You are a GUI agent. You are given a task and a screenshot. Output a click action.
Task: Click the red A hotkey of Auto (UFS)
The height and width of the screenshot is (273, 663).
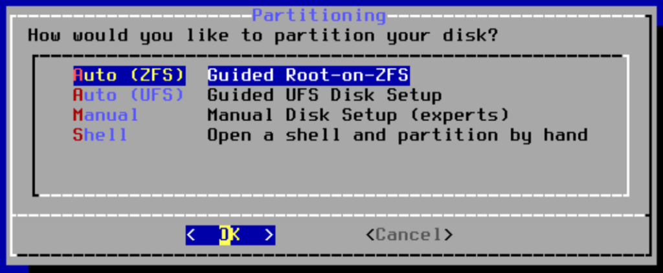tap(78, 95)
